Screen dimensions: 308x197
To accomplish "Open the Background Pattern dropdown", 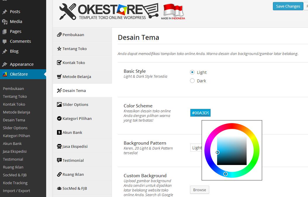I will point(196,148).
